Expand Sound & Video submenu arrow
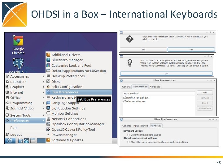This screenshot has height=167, width=223. (44, 108)
